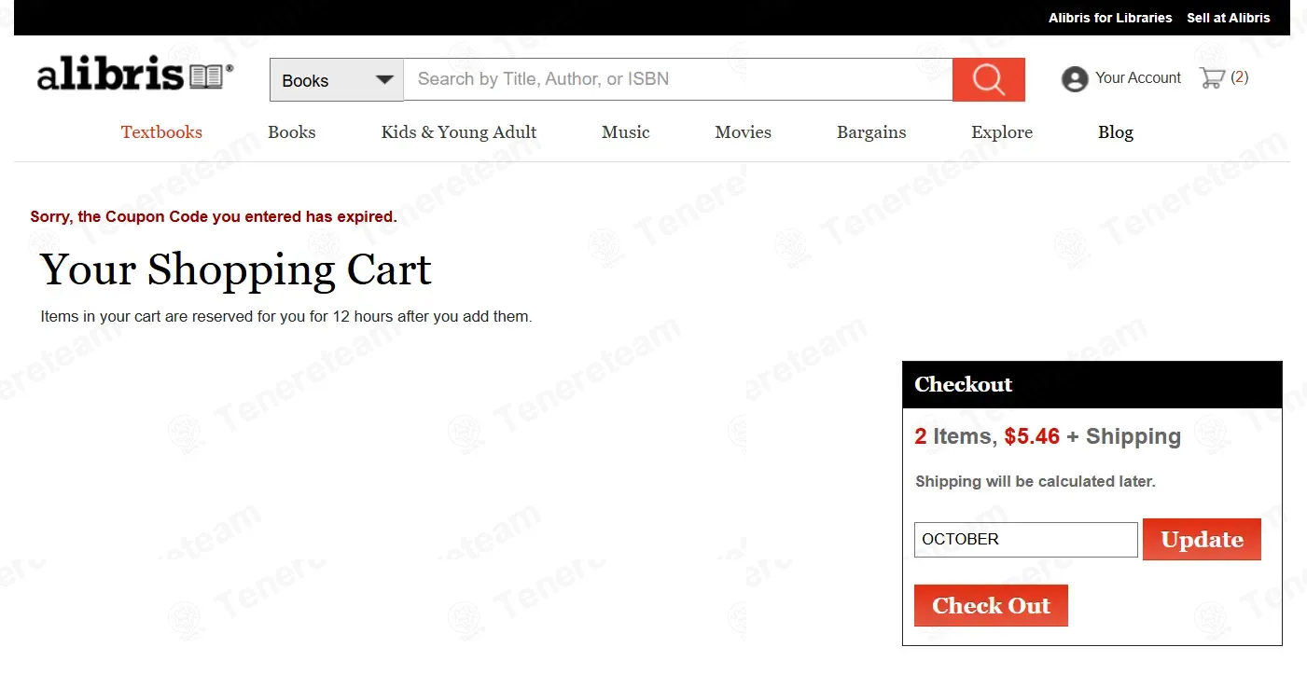Open the Music menu
The height and width of the screenshot is (675, 1307).
[x=626, y=132]
